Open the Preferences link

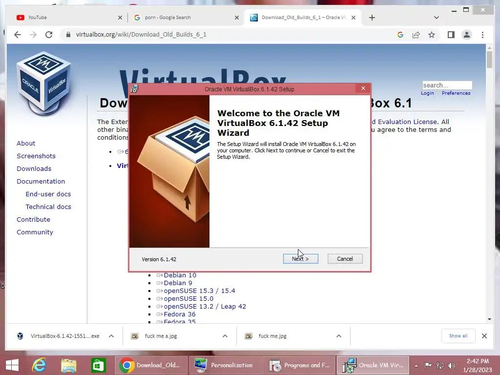click(456, 93)
